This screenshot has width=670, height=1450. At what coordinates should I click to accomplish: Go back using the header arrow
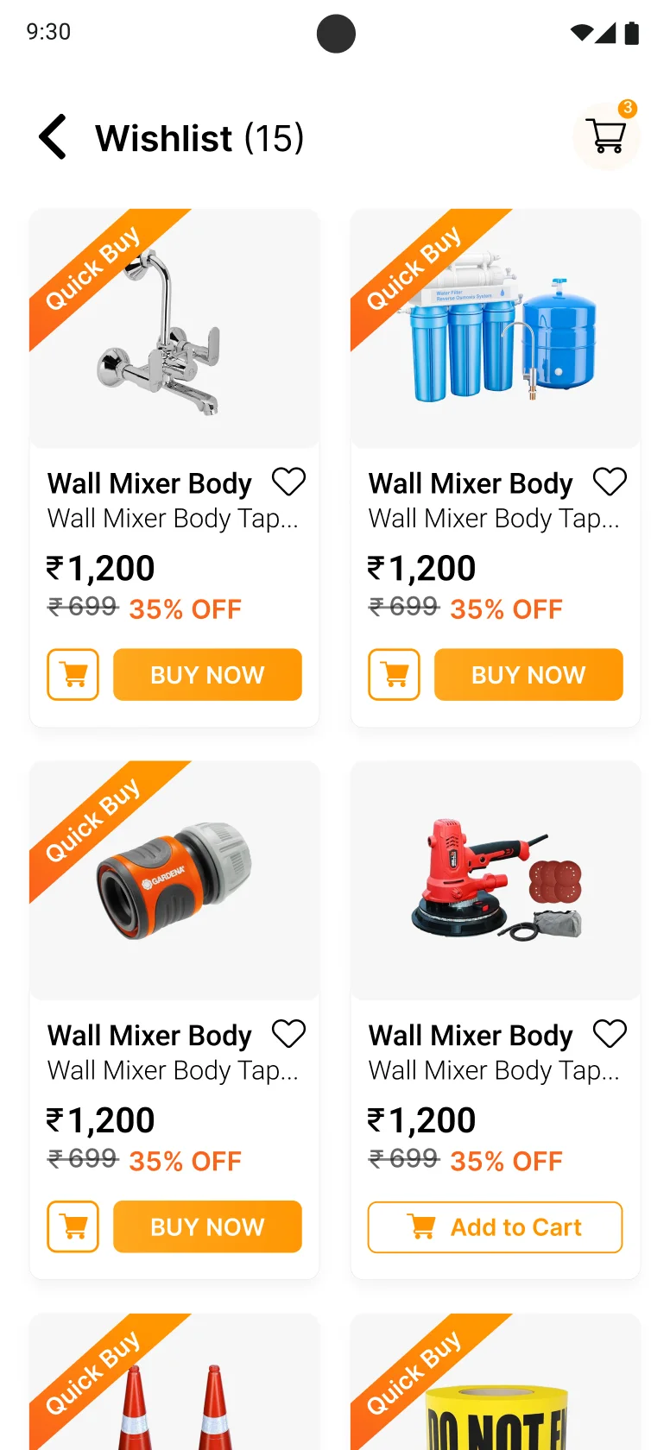pyautogui.click(x=53, y=137)
